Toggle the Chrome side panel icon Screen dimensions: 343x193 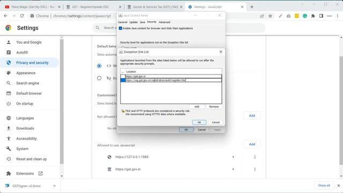point(321,16)
